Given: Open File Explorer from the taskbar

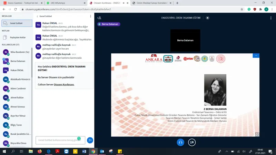Looking at the screenshot, I should pos(31,151).
